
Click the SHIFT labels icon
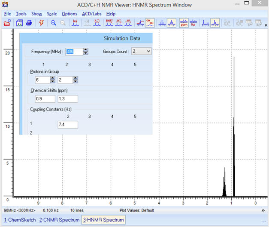click(109, 23)
